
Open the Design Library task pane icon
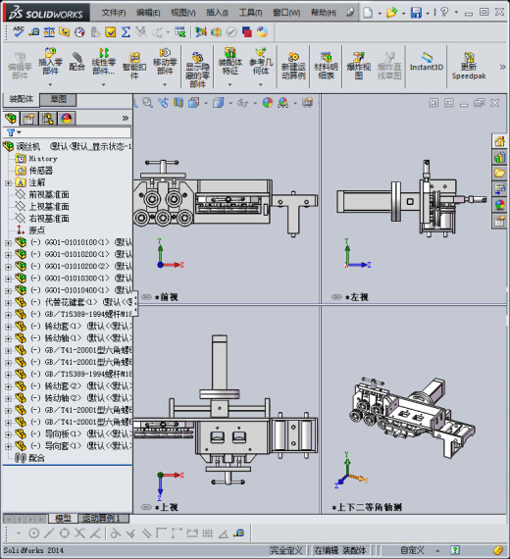(499, 157)
